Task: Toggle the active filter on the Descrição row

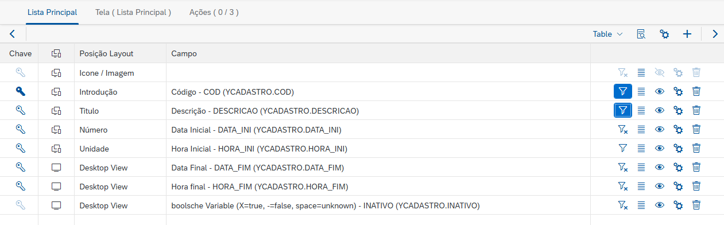Action: click(x=623, y=110)
